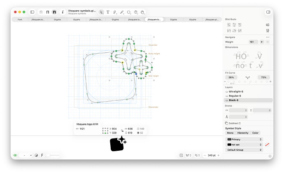The height and width of the screenshot is (173, 284).
Task: Click the Weight value field 161
Action: click(x=253, y=42)
